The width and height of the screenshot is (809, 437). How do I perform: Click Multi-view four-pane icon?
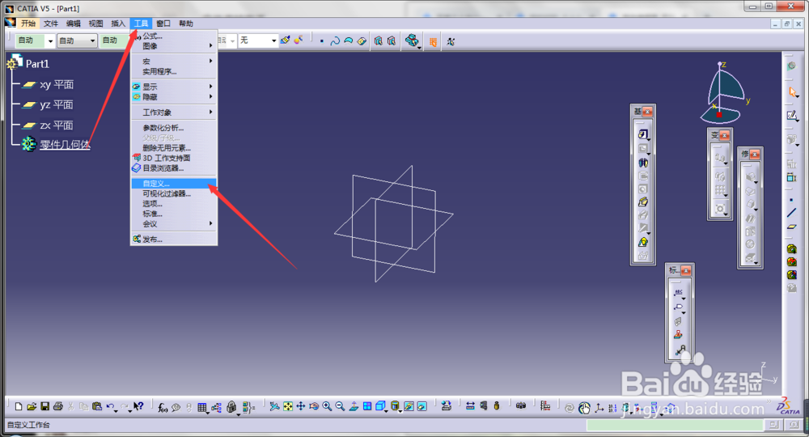click(366, 406)
